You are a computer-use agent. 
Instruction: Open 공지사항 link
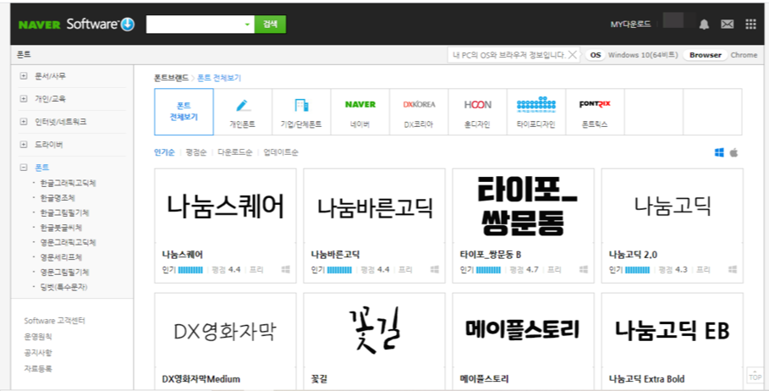click(38, 352)
